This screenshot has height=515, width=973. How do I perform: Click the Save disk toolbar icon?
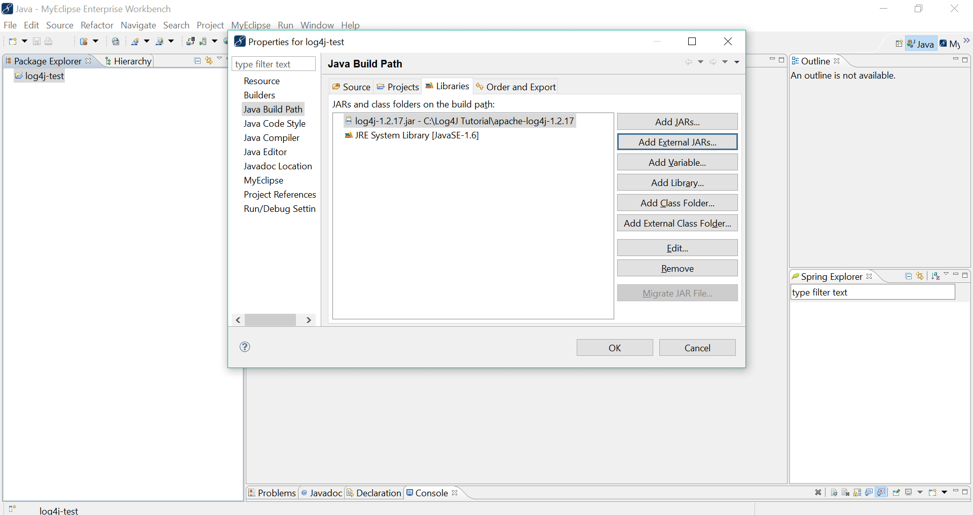(36, 42)
